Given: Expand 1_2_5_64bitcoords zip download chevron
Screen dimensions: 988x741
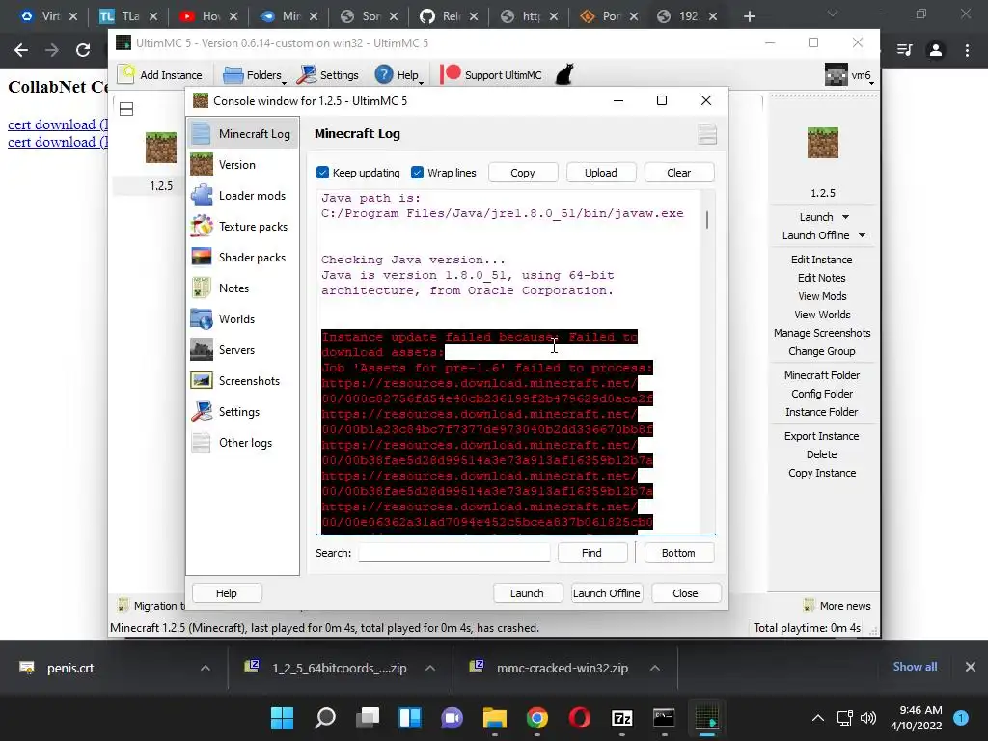Looking at the screenshot, I should [430, 668].
